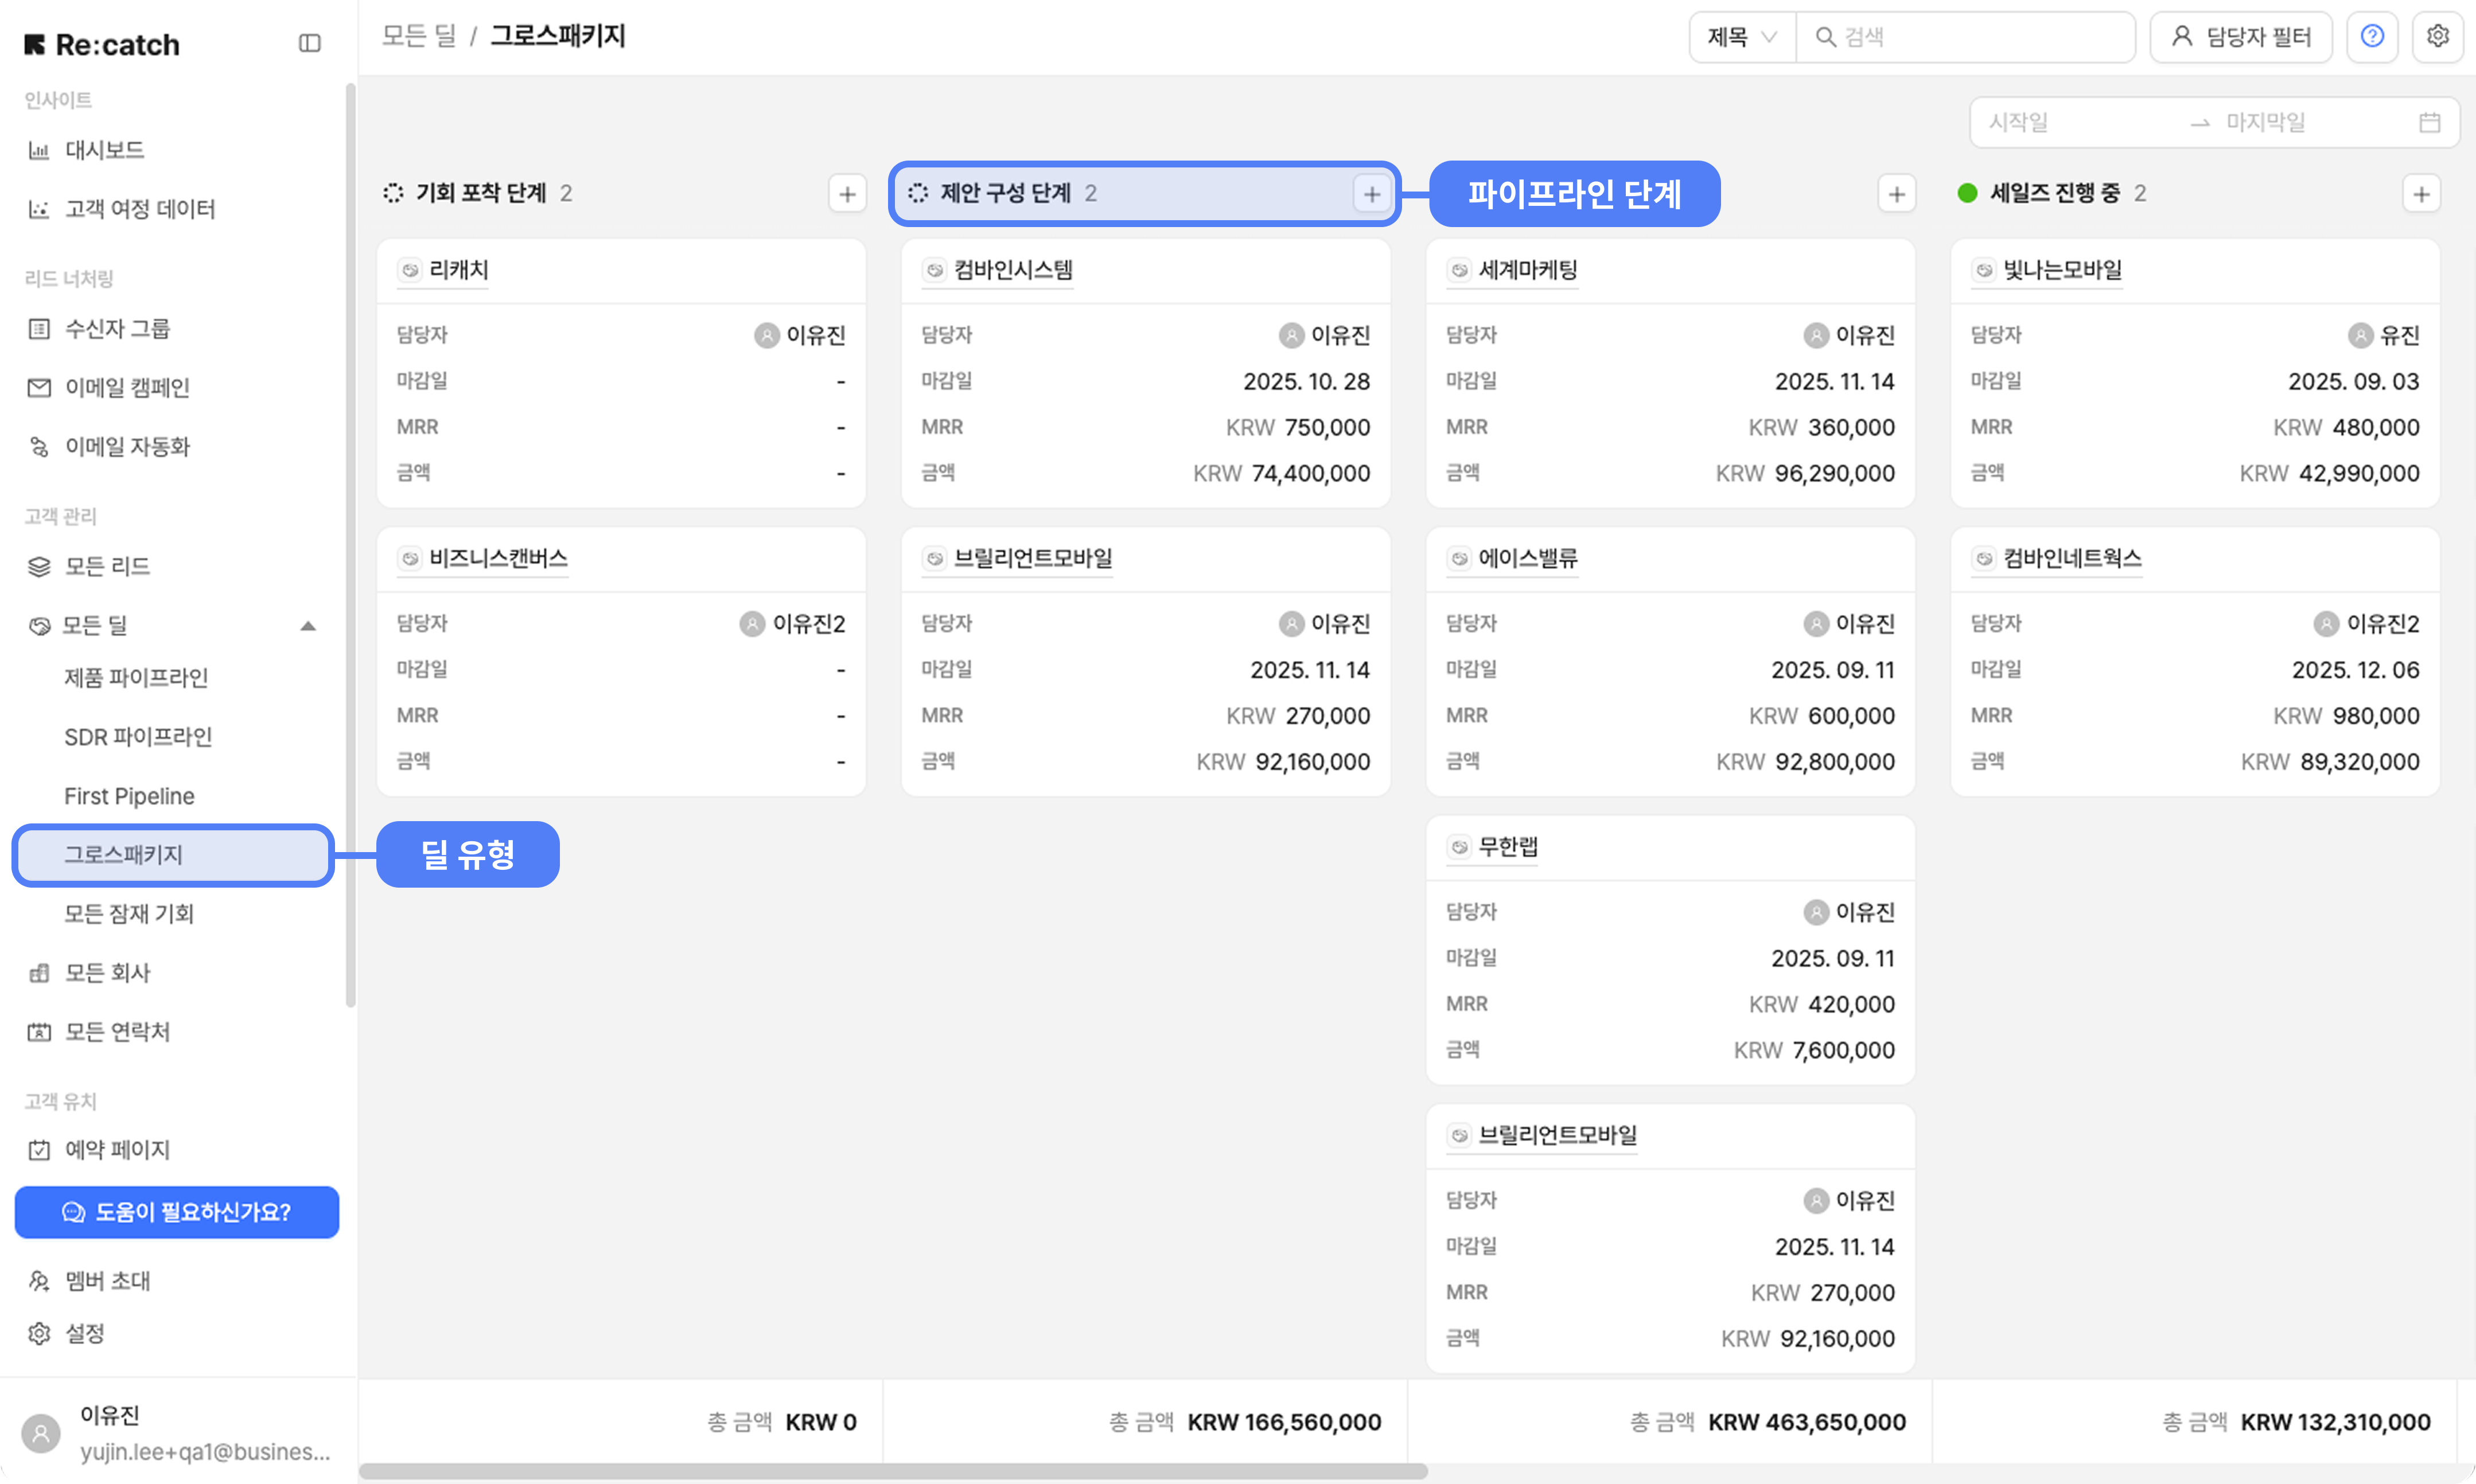Collapse the sidebar with the panel icon

(x=309, y=43)
